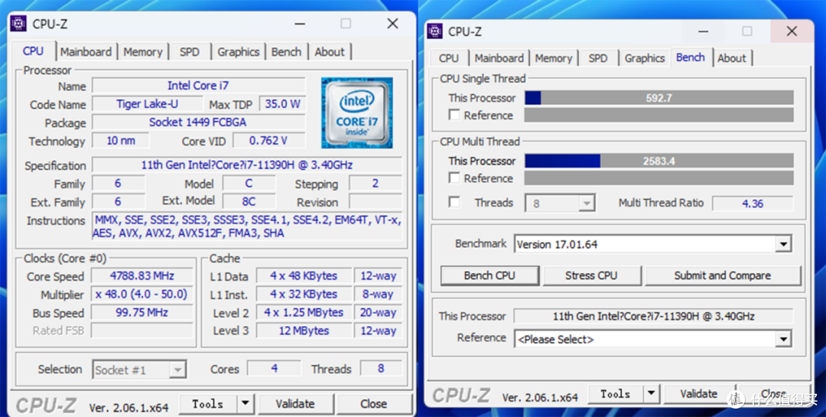The image size is (826, 417).
Task: Open the Threads count dropdown showing 8
Action: [x=586, y=203]
